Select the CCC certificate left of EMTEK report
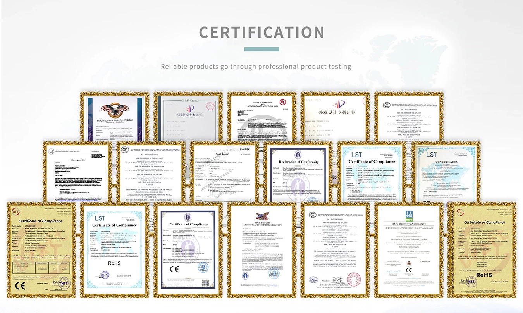523x313 pixels. click(151, 172)
